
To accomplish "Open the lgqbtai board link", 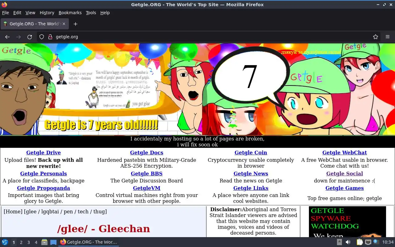I will (51, 211).
